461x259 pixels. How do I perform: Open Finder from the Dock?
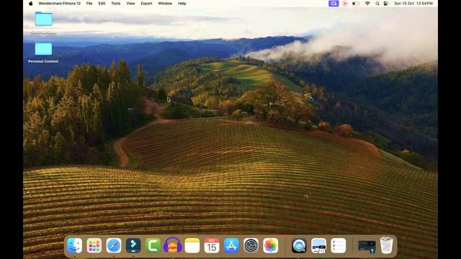tap(74, 245)
